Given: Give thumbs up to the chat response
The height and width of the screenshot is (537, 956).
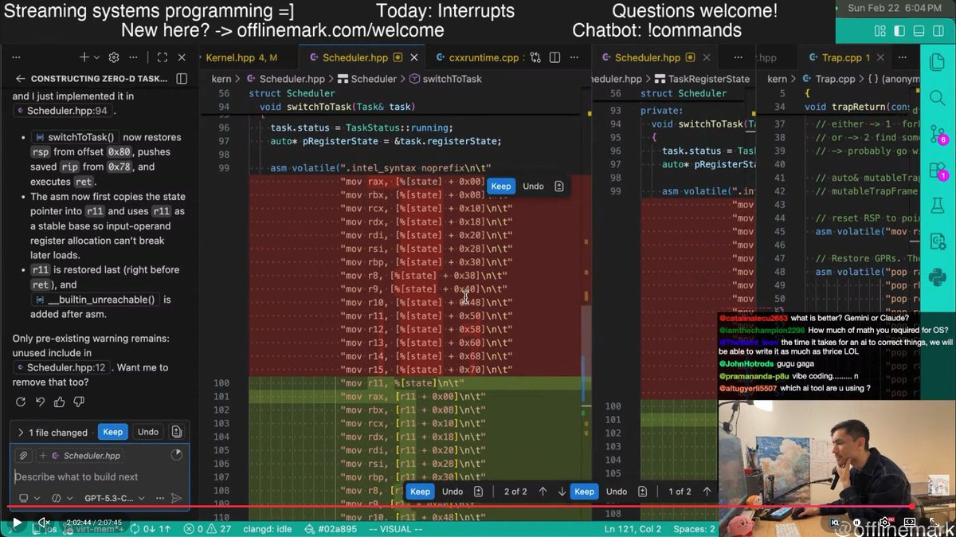Looking at the screenshot, I should click(x=60, y=402).
